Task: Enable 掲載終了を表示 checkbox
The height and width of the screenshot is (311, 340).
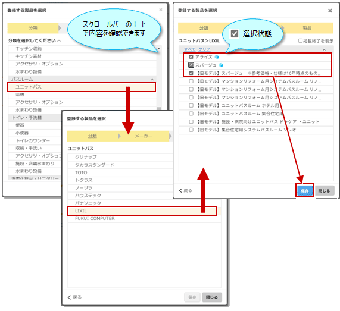Action: 300,40
